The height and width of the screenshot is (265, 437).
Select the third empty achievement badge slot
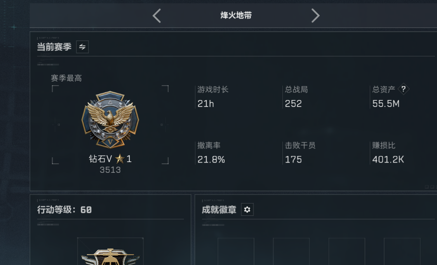[347, 251]
